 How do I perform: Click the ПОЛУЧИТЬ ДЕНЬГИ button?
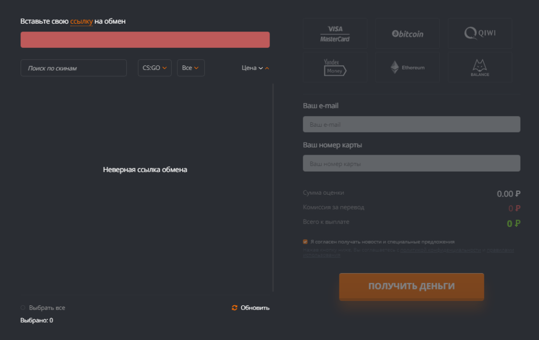tap(412, 287)
